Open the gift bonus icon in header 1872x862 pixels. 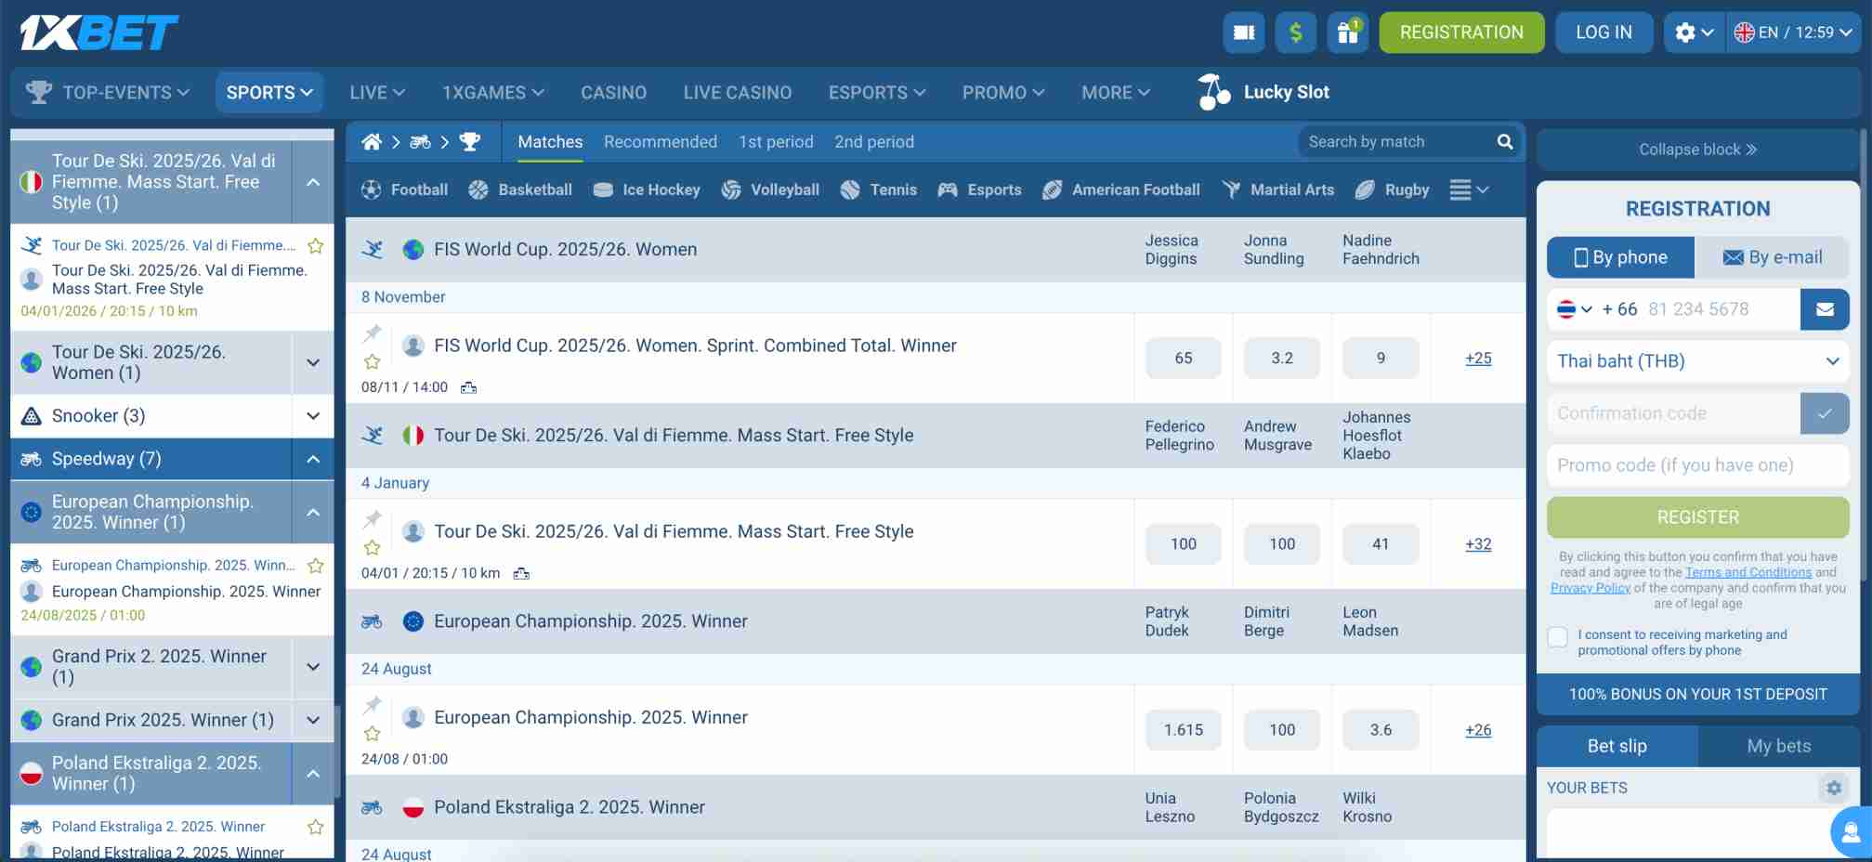[x=1348, y=33]
